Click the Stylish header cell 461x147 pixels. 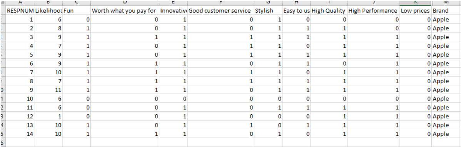(268, 11)
